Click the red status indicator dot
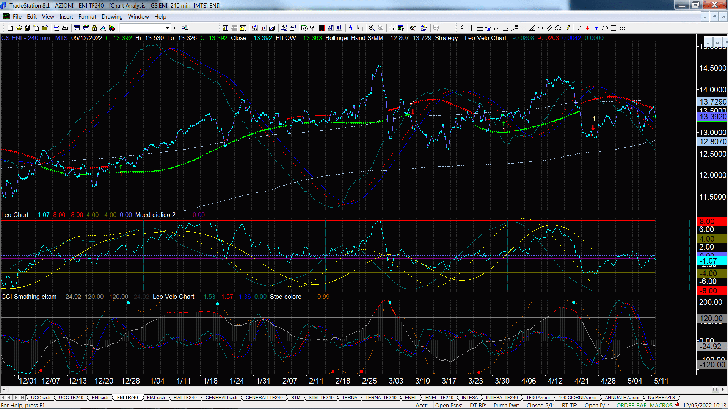The width and height of the screenshot is (728, 409). [x=677, y=404]
